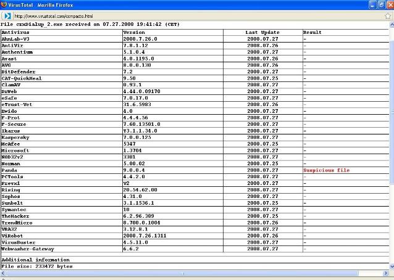Select the 'Prevx1' antivirus cell
Screen dimensions: 394x280
[62, 183]
